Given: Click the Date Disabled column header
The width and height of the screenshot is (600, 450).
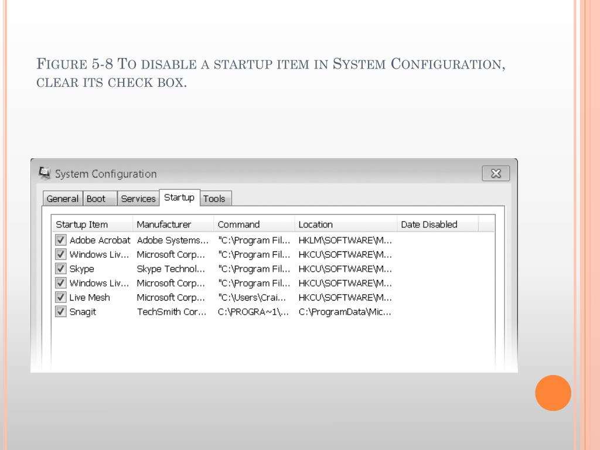Looking at the screenshot, I should click(x=437, y=224).
